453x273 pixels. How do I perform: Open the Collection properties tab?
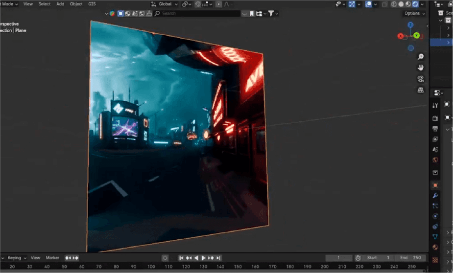(435, 173)
